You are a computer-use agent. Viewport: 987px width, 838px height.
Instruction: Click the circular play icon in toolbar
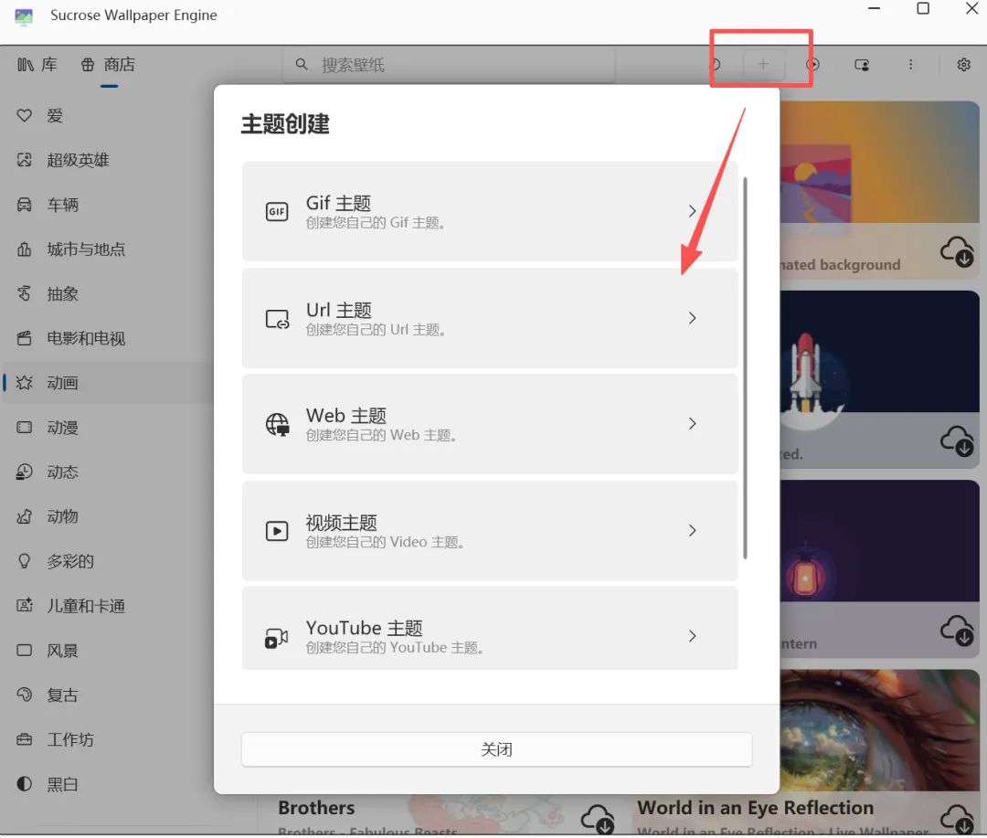[x=812, y=64]
